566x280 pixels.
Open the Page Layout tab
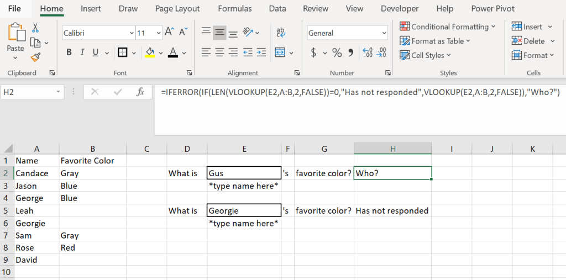[x=177, y=8]
